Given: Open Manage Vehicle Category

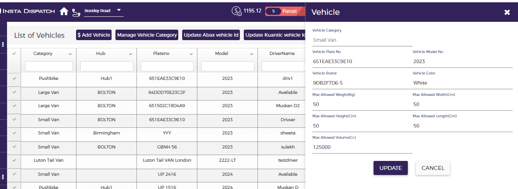Looking at the screenshot, I should click(147, 35).
